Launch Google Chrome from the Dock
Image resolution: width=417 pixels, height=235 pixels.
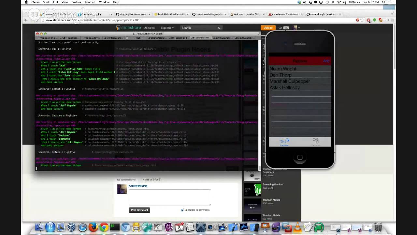[104, 227]
